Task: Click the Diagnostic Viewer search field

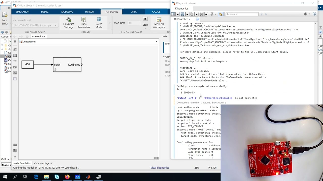Action: pyautogui.click(x=242, y=14)
